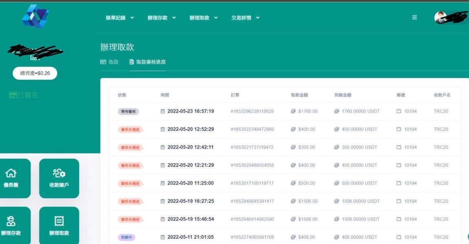Click the user avatar in header
This screenshot has width=469, height=244.
pyautogui.click(x=440, y=17)
